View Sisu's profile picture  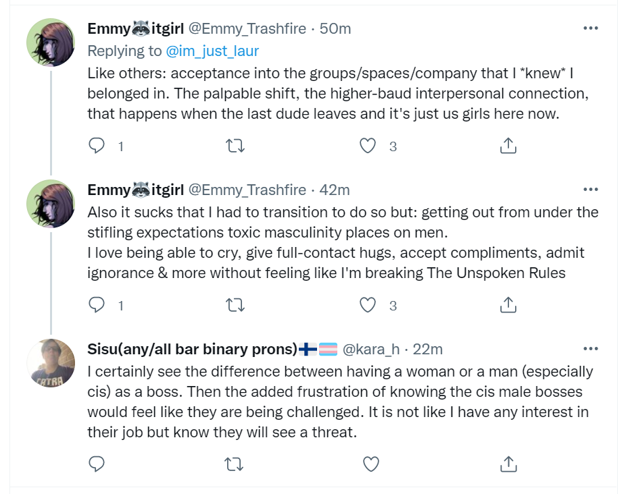[51, 363]
